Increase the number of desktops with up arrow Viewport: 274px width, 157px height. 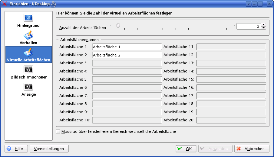point(263,25)
